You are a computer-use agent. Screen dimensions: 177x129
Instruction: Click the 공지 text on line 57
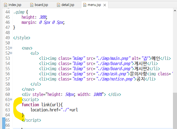[141, 79]
